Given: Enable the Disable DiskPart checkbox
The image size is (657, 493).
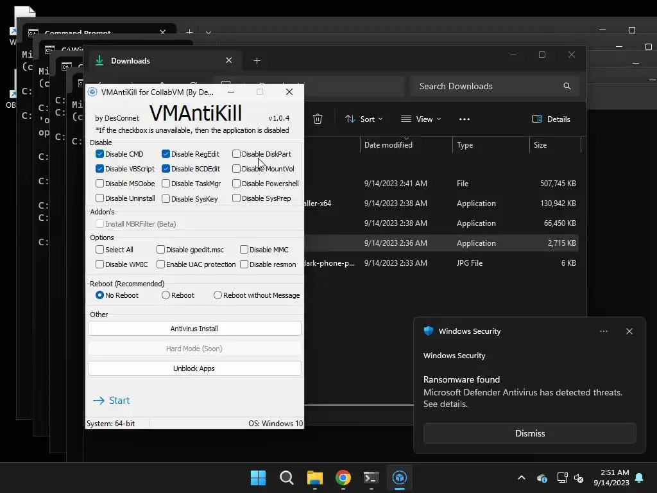Looking at the screenshot, I should [x=236, y=154].
